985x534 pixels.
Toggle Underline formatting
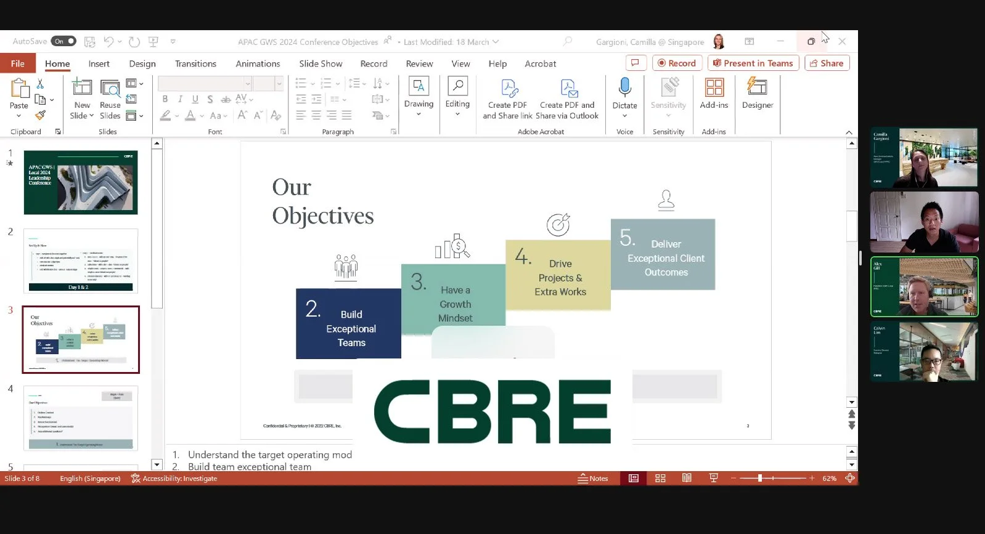(195, 99)
